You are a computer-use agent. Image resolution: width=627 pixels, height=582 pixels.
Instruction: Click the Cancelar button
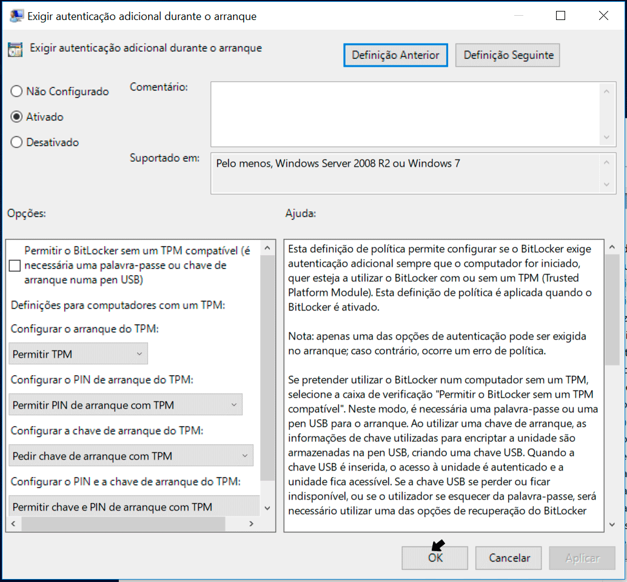[x=509, y=558]
